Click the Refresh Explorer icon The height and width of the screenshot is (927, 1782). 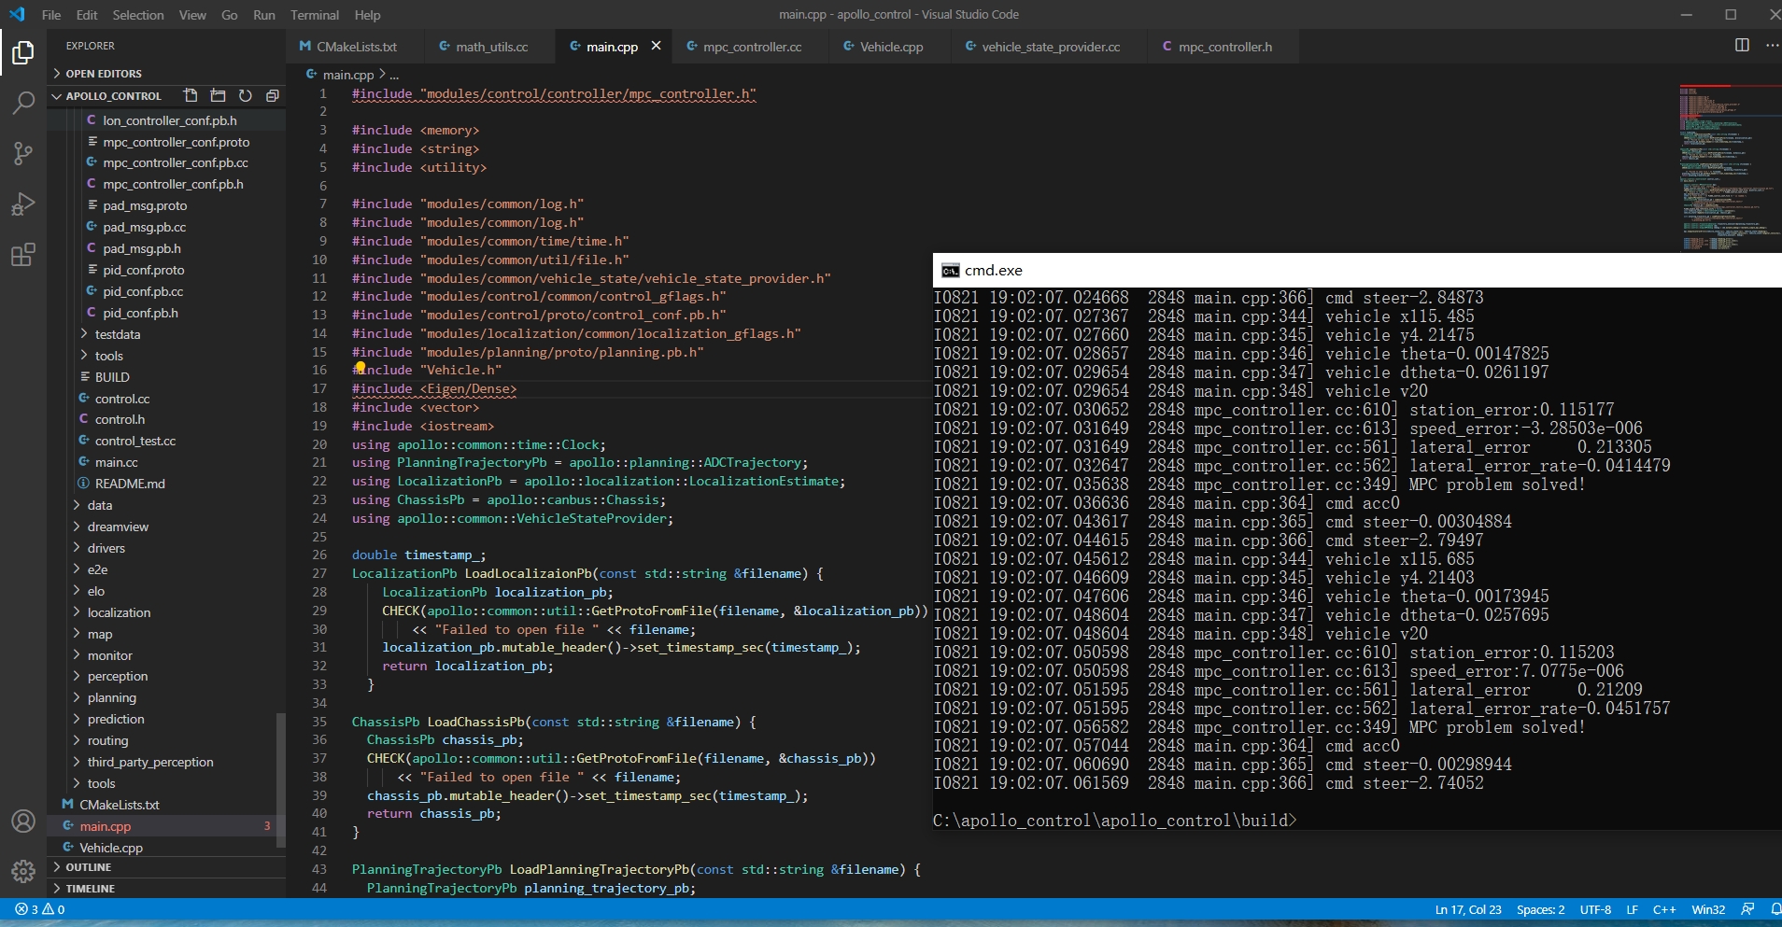coord(245,95)
